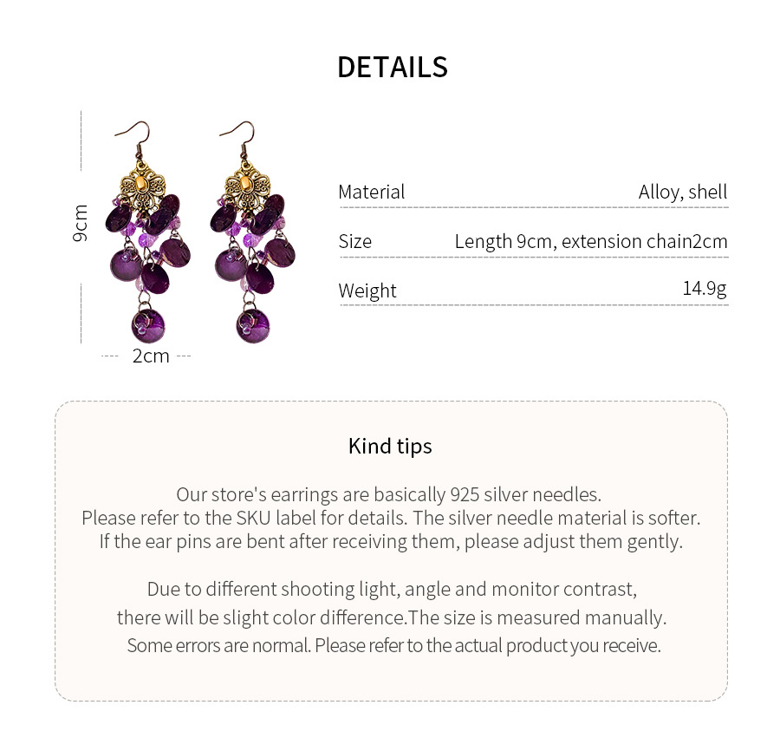The image size is (780, 738).
Task: Click the Material row label
Action: 371,193
